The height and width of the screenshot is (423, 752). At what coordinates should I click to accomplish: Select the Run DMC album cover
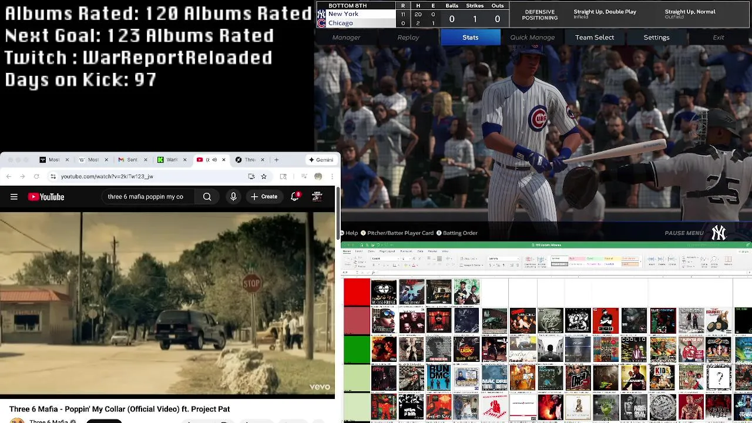click(439, 377)
